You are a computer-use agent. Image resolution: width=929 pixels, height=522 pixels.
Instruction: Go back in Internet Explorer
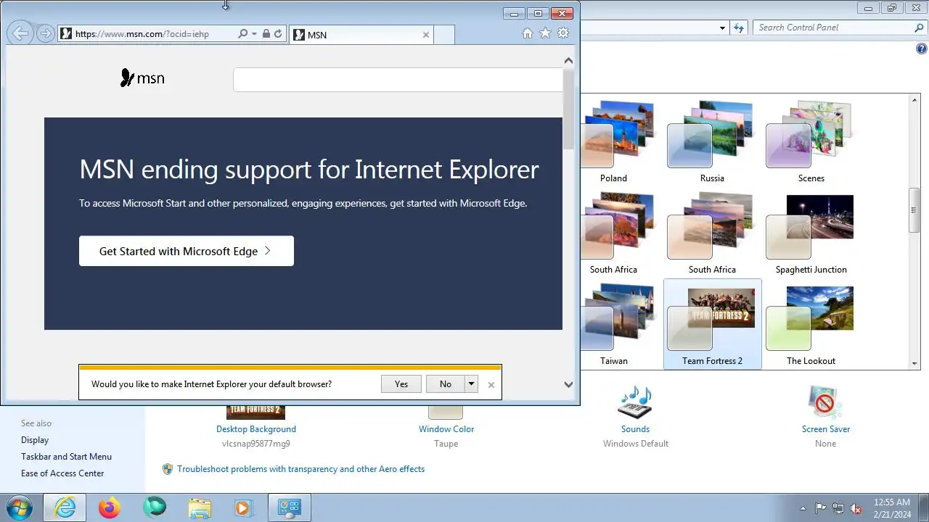click(21, 33)
